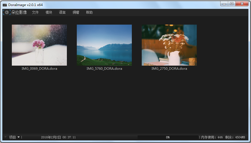This screenshot has height=143, width=251.
Task: Click the IMG_2750_DORA.dora file name label
Action: 169,69
